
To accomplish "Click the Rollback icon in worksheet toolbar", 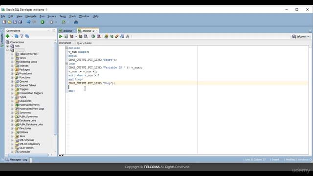I will (98, 36).
